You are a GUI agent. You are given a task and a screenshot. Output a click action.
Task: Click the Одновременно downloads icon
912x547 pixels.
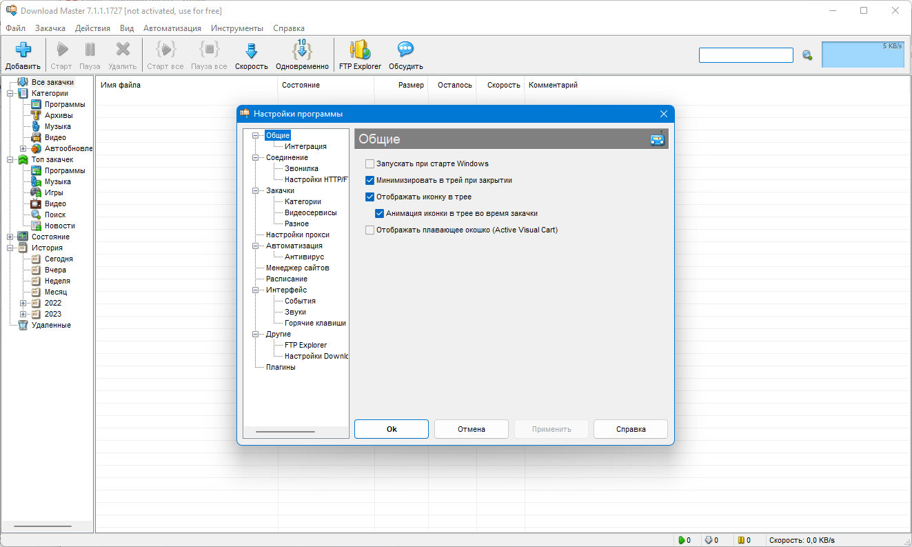click(x=302, y=50)
